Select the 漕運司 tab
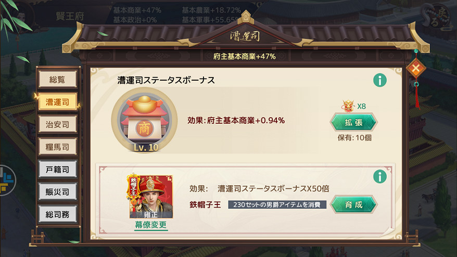 click(57, 101)
